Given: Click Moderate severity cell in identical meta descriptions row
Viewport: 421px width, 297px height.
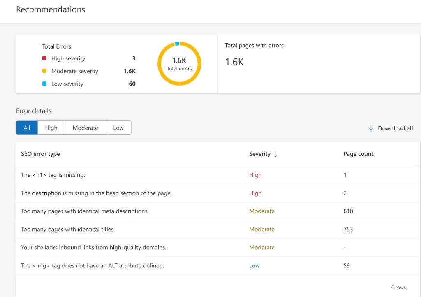Looking at the screenshot, I should [x=262, y=211].
